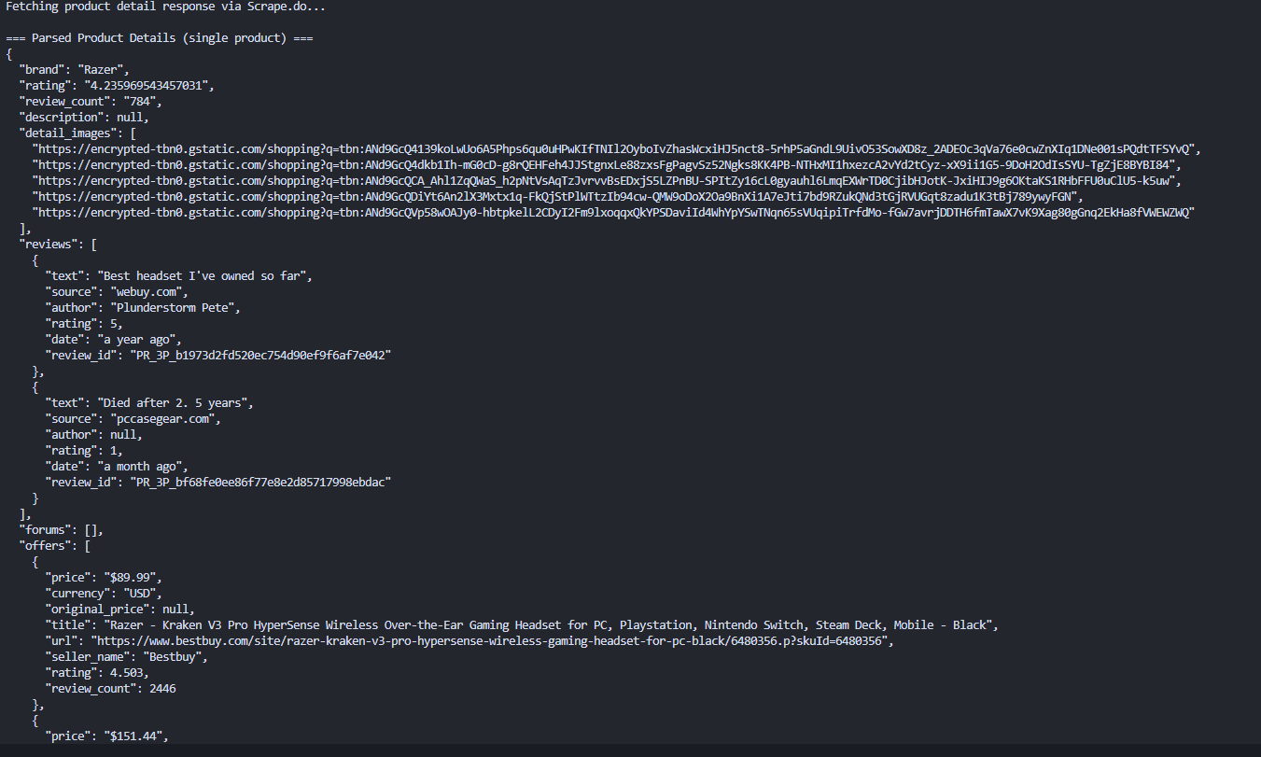Click the review text "Best headset I've owned so far"
Screen dimensions: 1261x757
pos(204,276)
